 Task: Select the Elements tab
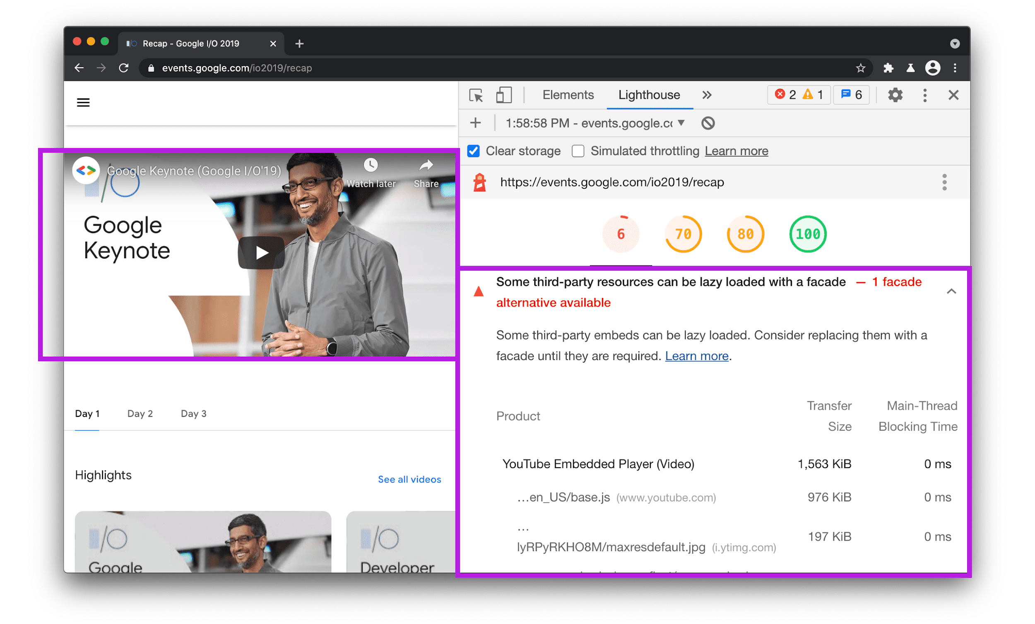tap(569, 95)
